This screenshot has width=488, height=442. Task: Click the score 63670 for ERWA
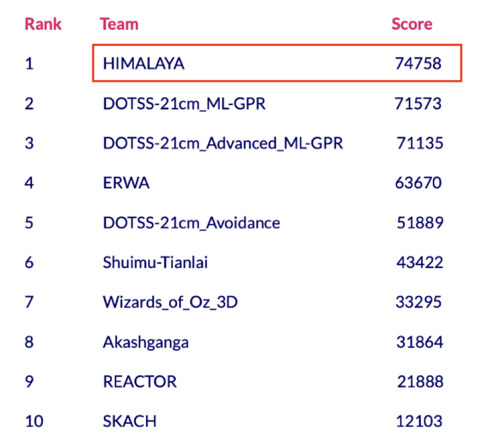418,183
